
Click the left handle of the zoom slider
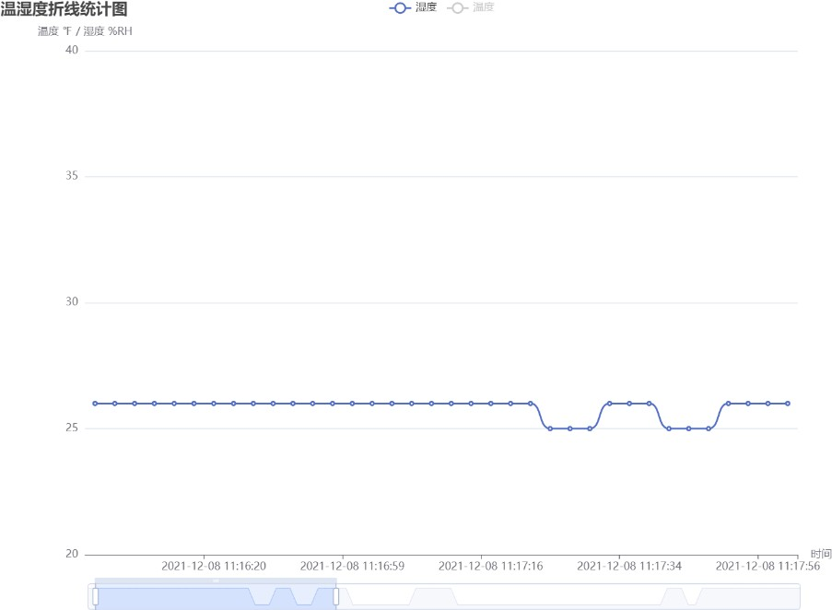point(96,596)
